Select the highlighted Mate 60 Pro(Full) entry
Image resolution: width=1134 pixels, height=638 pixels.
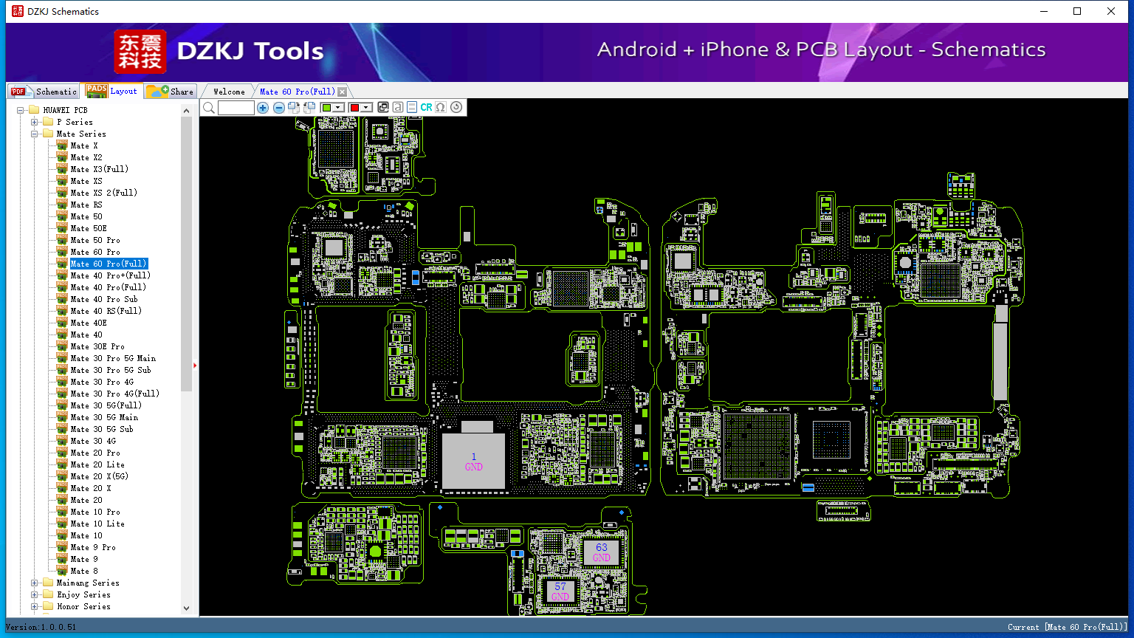(x=109, y=264)
